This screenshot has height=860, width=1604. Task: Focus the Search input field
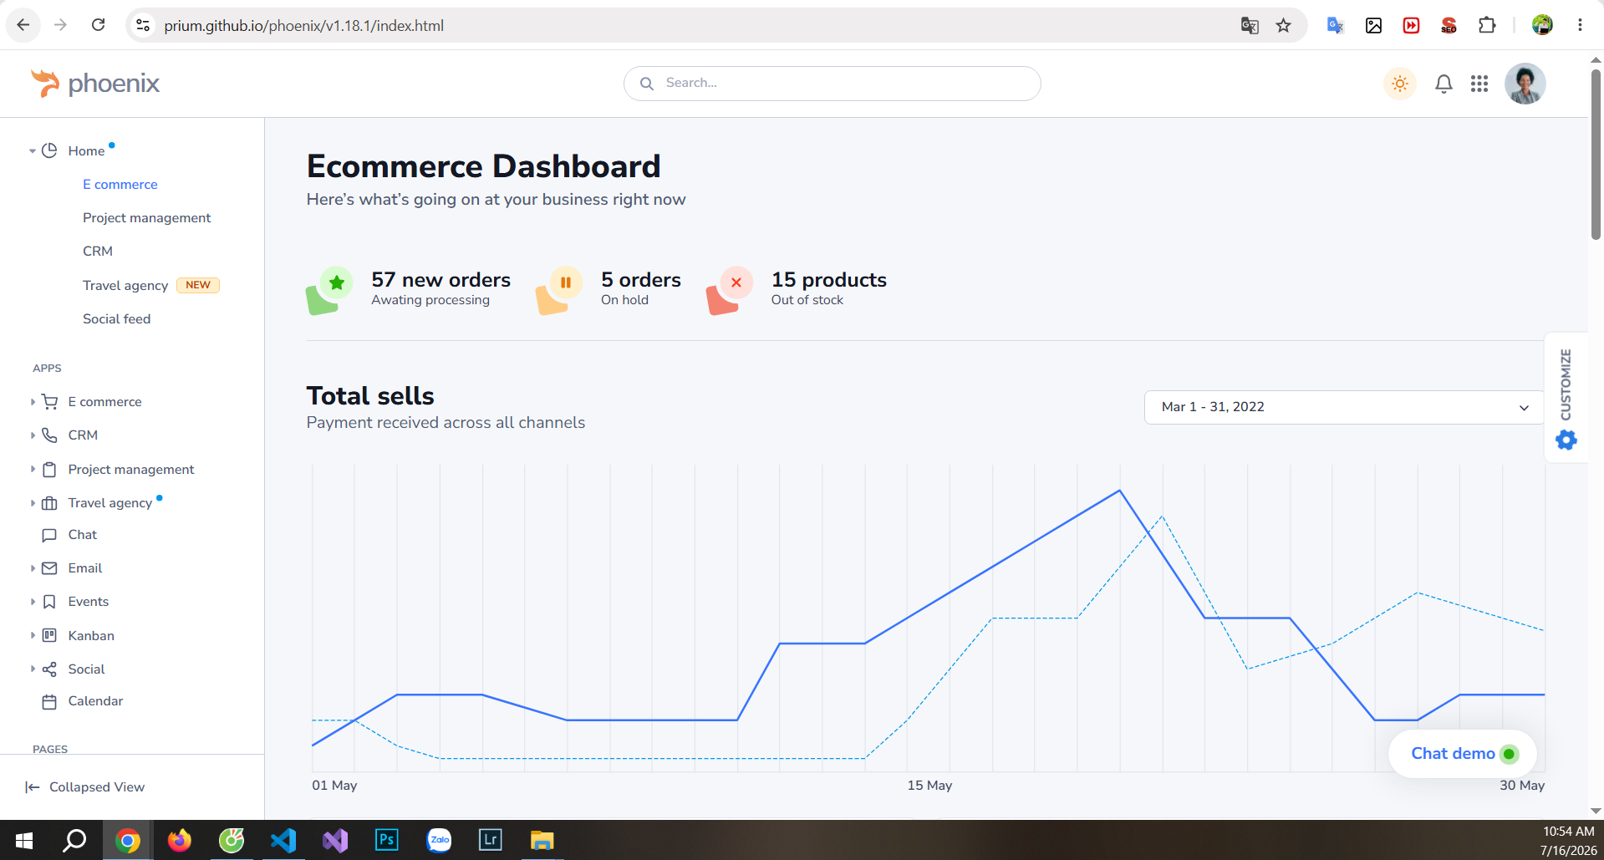pyautogui.click(x=833, y=84)
